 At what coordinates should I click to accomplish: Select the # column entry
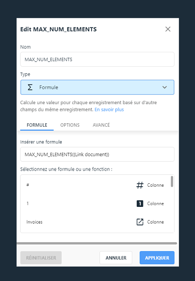[96, 185]
